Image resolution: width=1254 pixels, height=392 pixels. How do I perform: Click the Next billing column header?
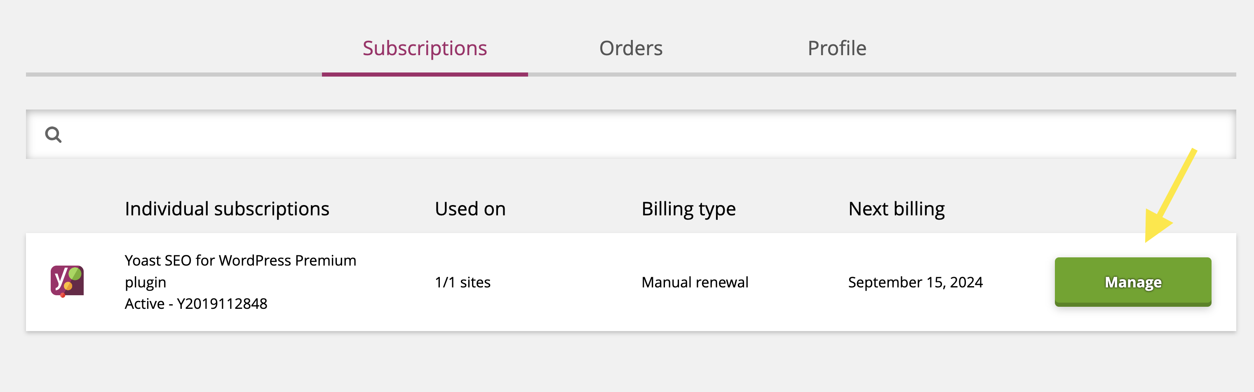(x=897, y=209)
